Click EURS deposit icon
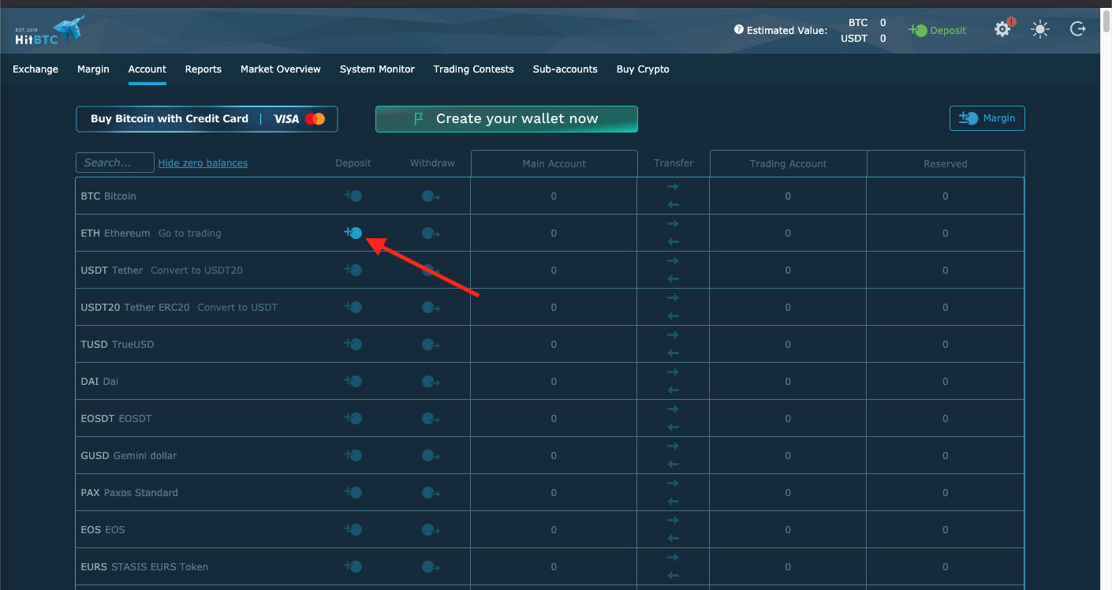This screenshot has height=590, width=1112. tap(353, 566)
